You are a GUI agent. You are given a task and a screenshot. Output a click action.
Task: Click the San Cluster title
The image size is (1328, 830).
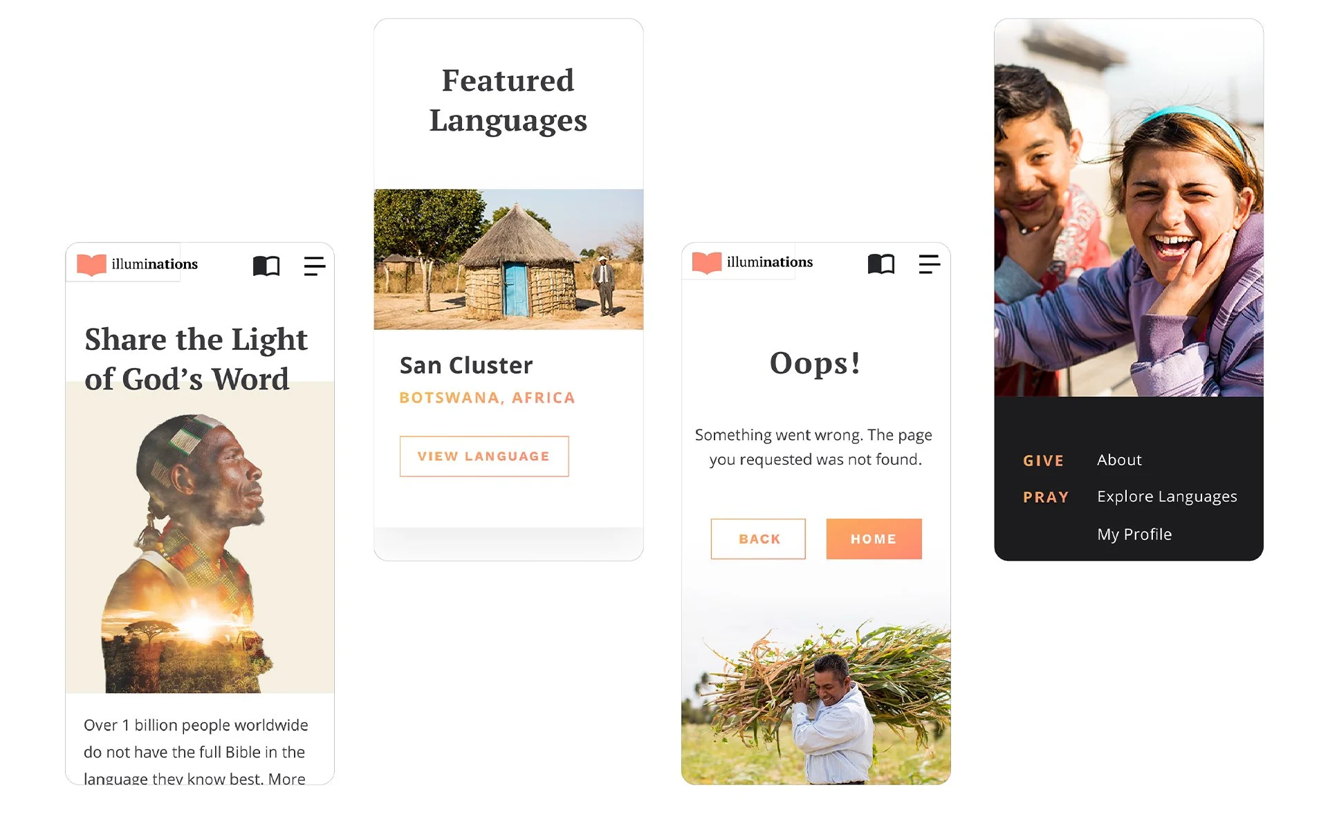click(466, 365)
